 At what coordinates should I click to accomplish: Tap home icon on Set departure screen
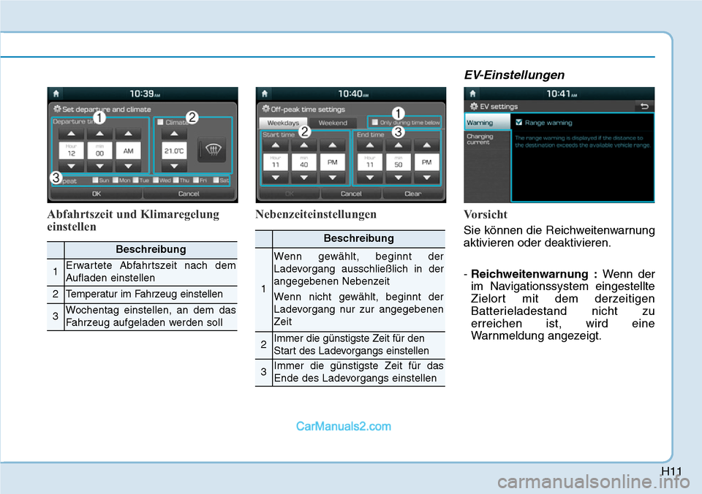coord(56,94)
